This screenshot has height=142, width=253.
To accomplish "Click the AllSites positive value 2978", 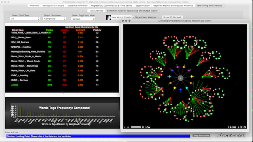I will pos(50,85).
